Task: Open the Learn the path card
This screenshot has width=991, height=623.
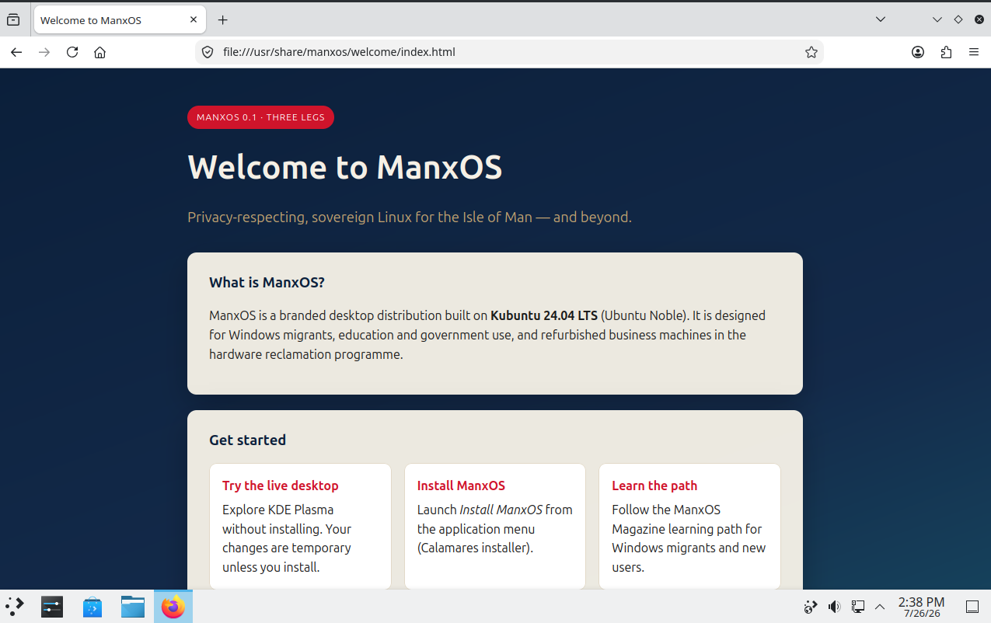Action: click(689, 526)
